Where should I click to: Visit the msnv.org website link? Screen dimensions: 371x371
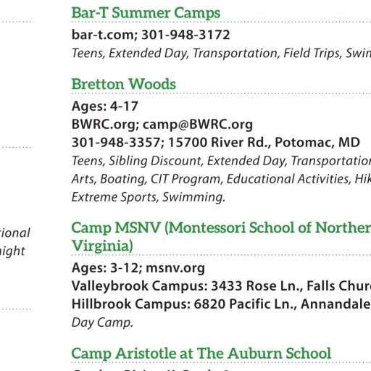pyautogui.click(x=175, y=268)
